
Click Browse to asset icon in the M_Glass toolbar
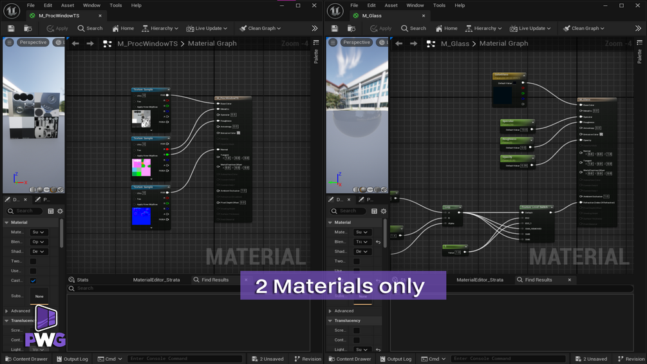[352, 28]
